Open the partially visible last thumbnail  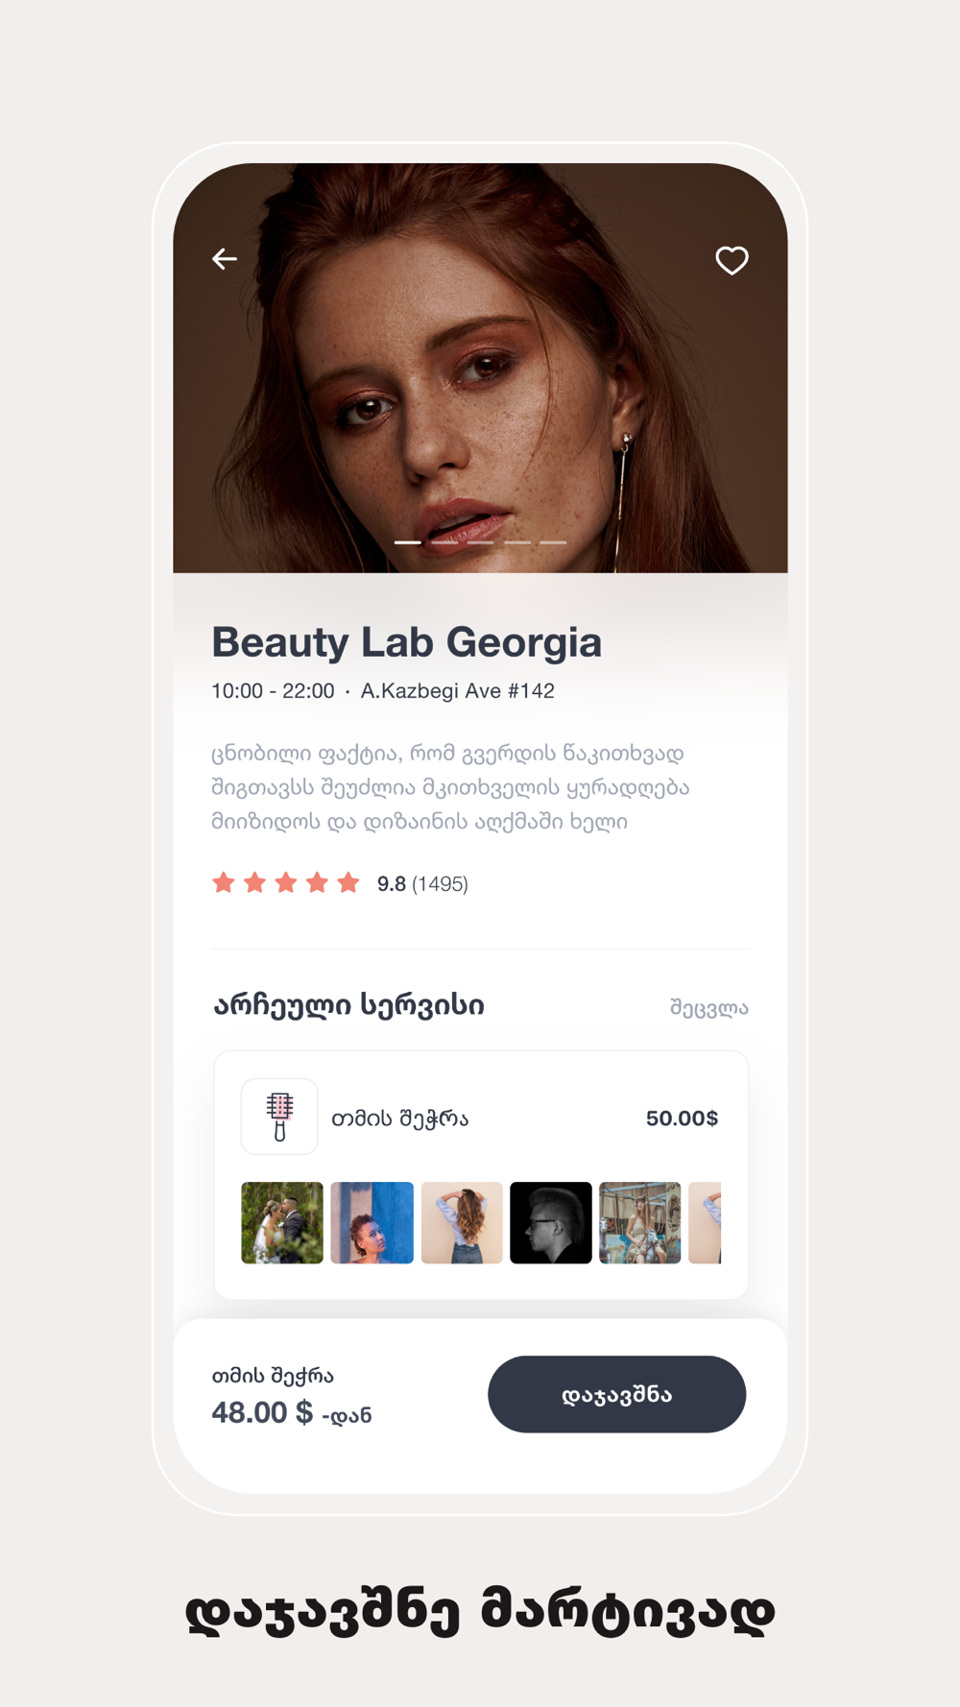tap(706, 1222)
